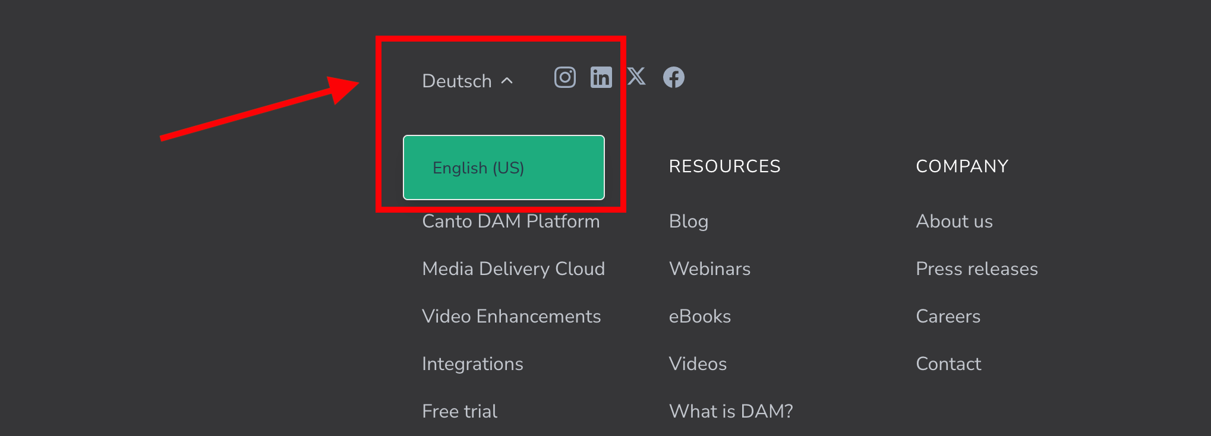Click the What is DAM? link
Viewport: 1211px width, 436px height.
click(731, 411)
